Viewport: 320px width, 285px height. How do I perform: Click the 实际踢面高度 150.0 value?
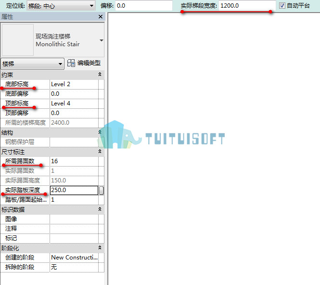tap(74, 180)
